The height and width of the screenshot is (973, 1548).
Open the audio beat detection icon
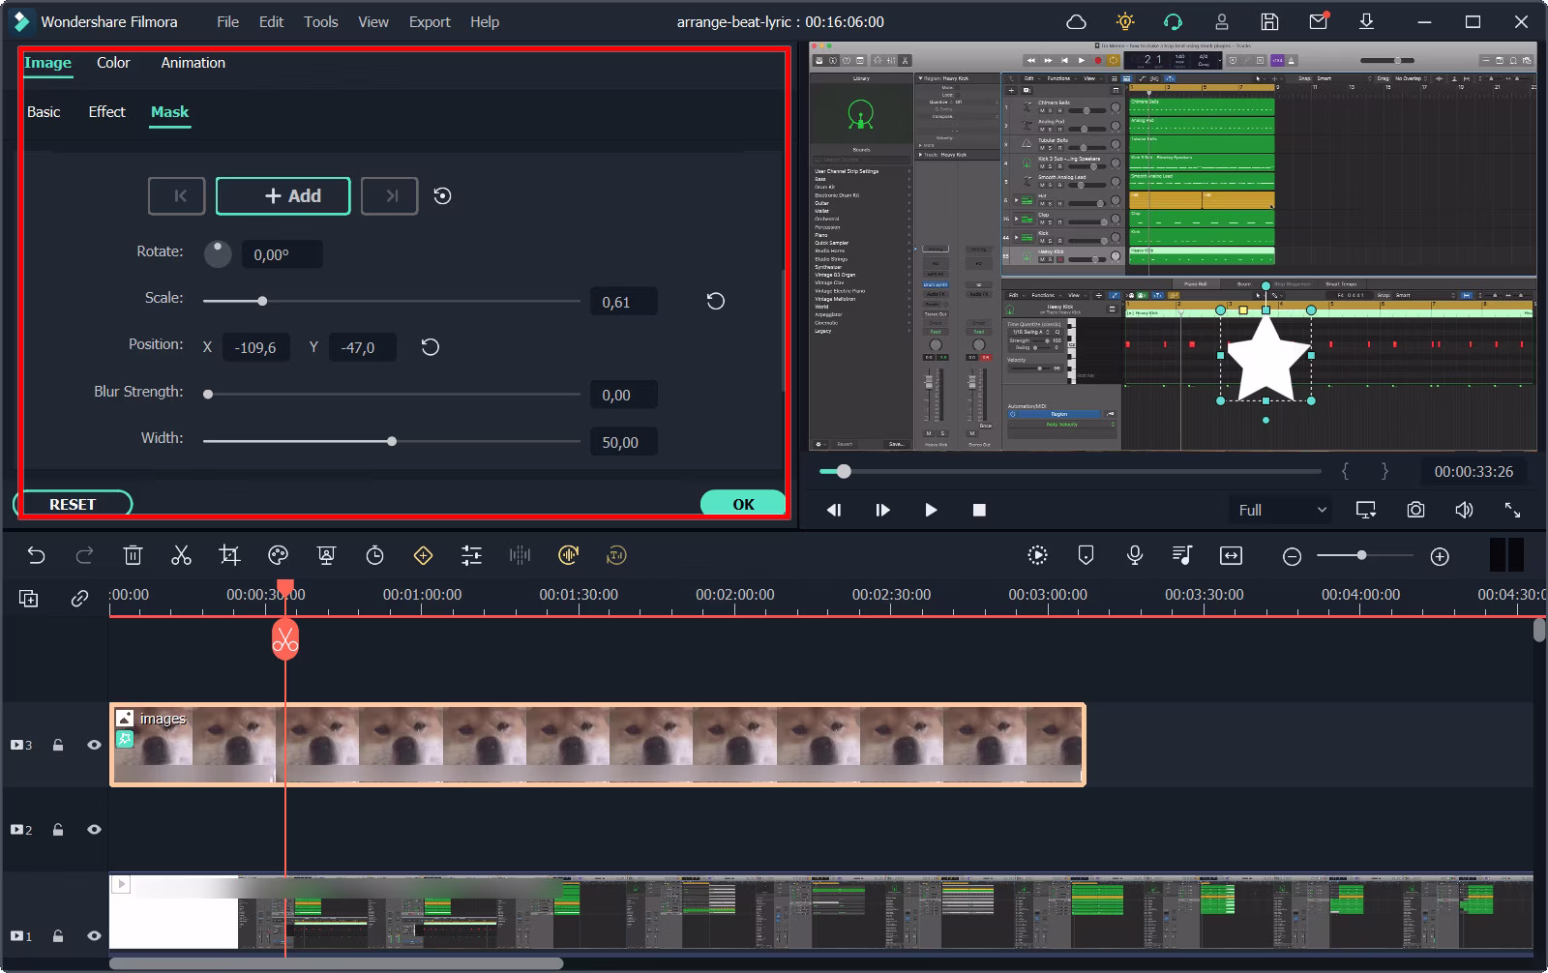point(568,555)
